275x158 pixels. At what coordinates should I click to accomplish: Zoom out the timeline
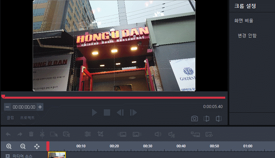[23, 146]
